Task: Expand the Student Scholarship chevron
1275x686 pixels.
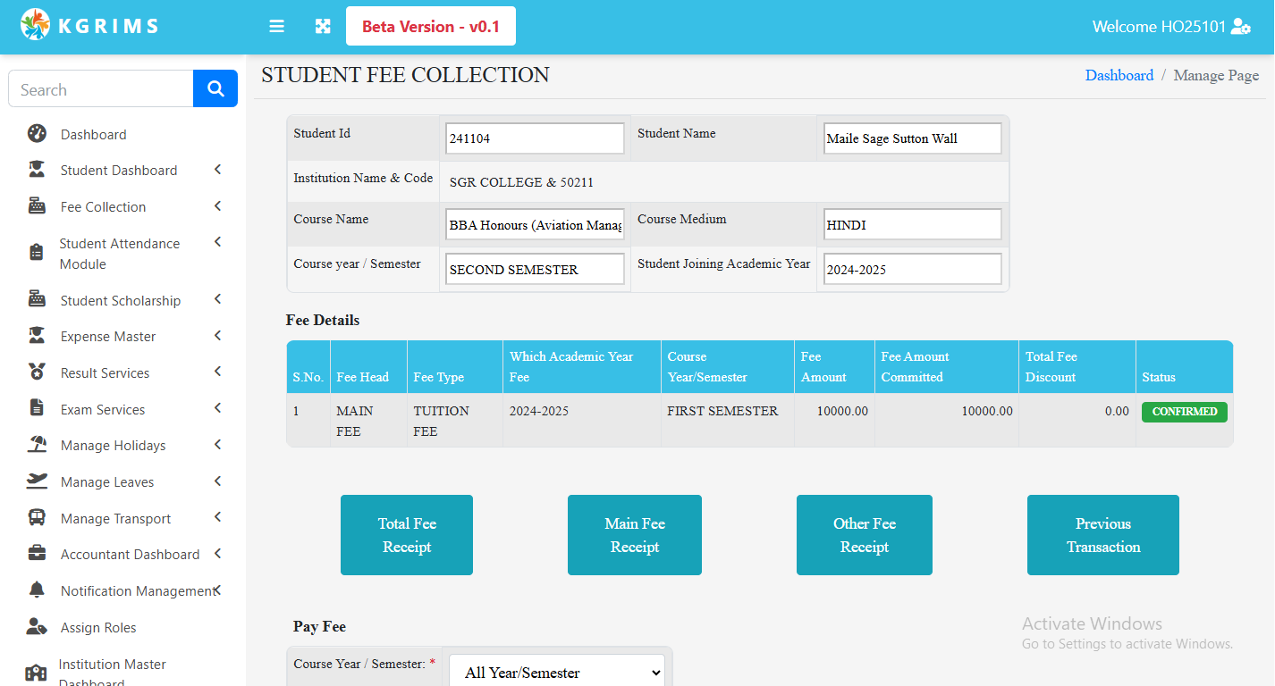Action: point(217,300)
